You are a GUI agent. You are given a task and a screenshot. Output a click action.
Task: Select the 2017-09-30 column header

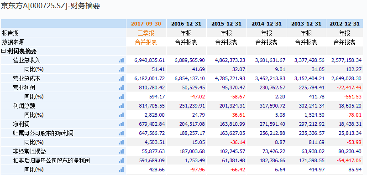click(x=146, y=24)
